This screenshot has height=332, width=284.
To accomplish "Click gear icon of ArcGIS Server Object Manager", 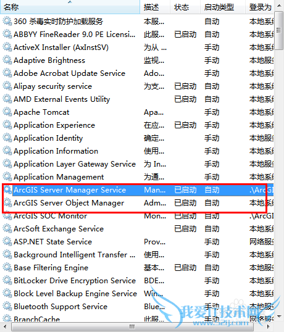I will [x=7, y=202].
